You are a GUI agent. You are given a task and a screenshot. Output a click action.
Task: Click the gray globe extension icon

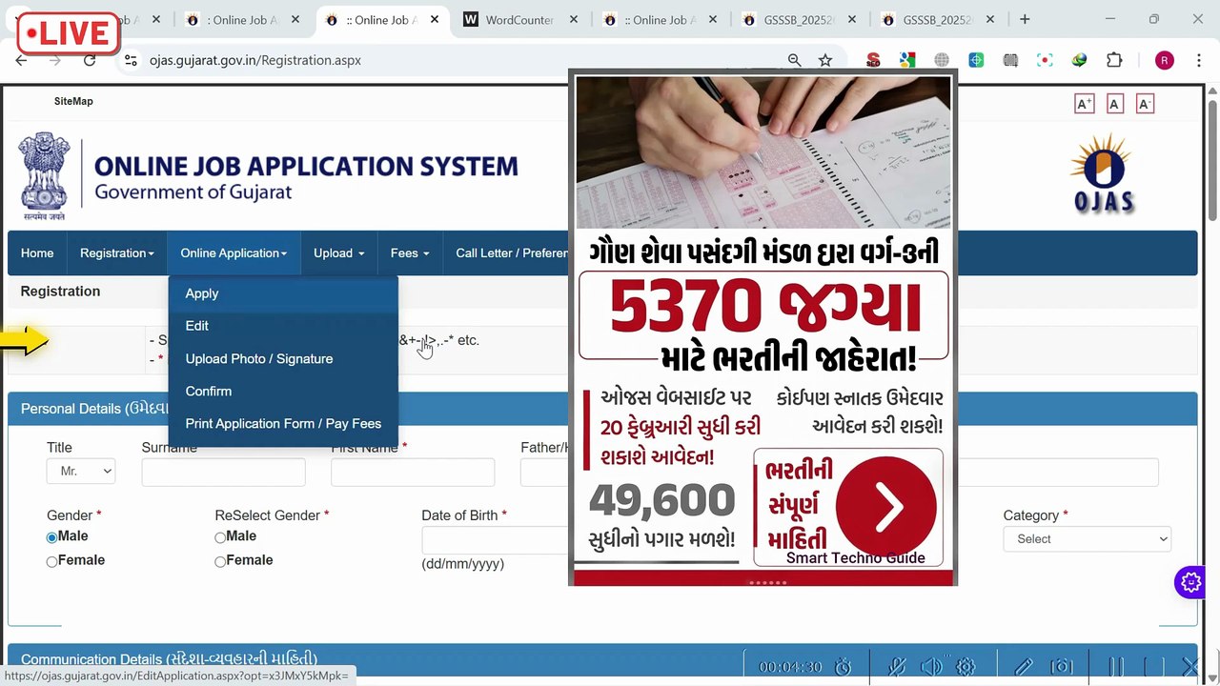click(x=942, y=60)
